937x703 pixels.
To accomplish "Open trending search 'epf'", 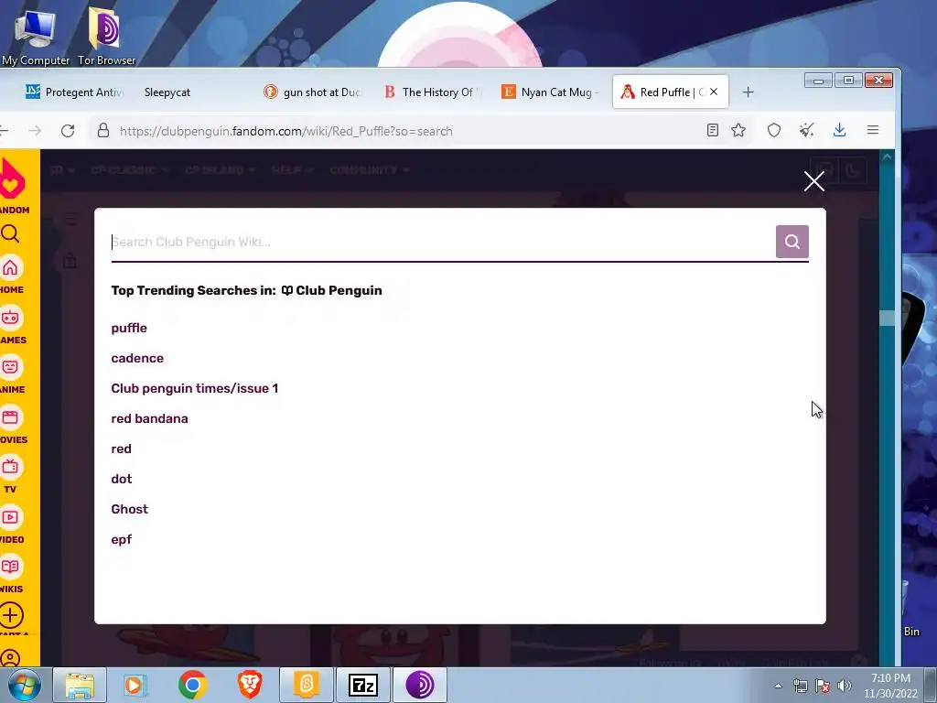I will [122, 539].
